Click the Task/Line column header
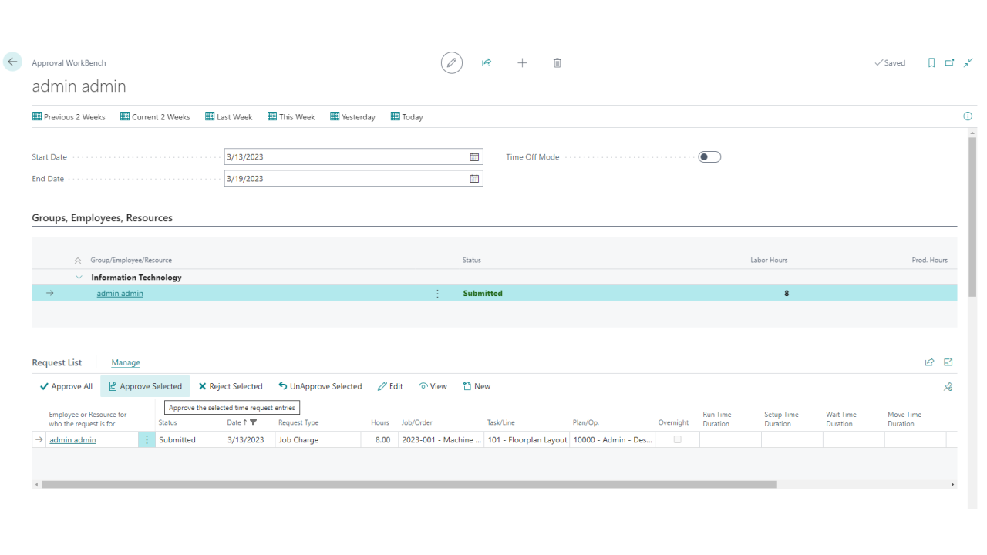 [x=501, y=422]
